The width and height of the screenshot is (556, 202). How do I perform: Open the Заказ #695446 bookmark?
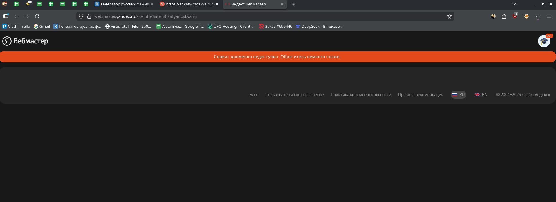coord(276,26)
